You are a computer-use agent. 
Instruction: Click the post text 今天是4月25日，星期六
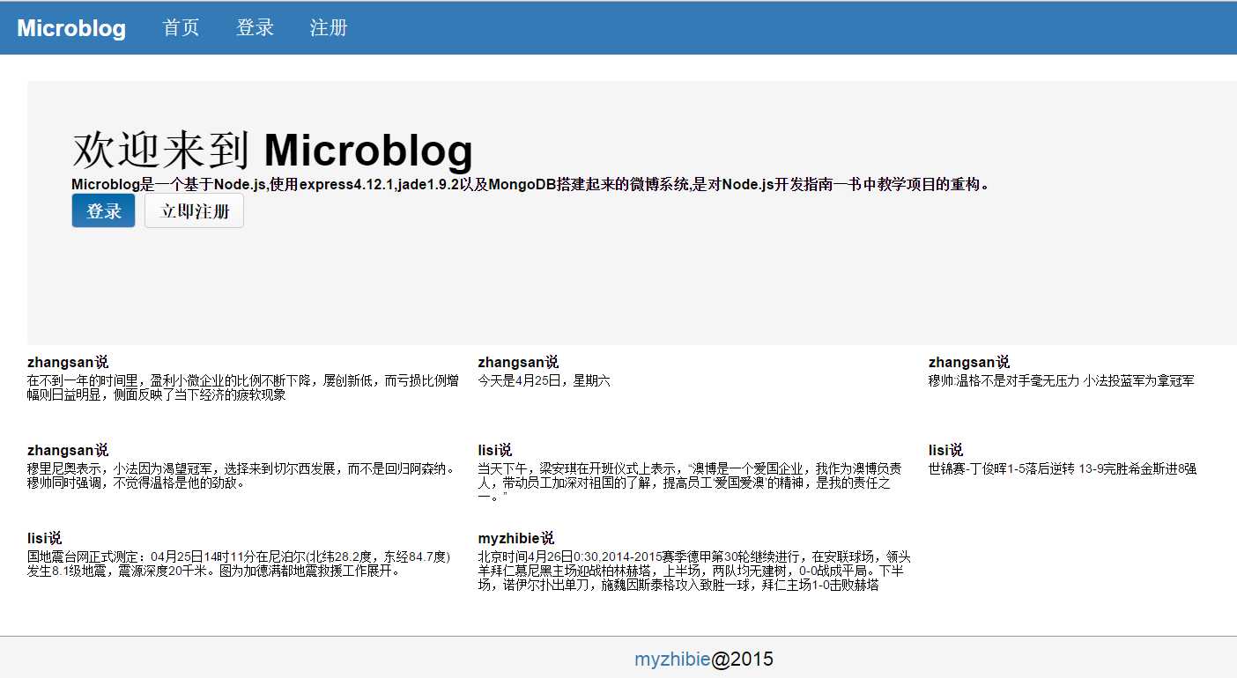point(544,380)
